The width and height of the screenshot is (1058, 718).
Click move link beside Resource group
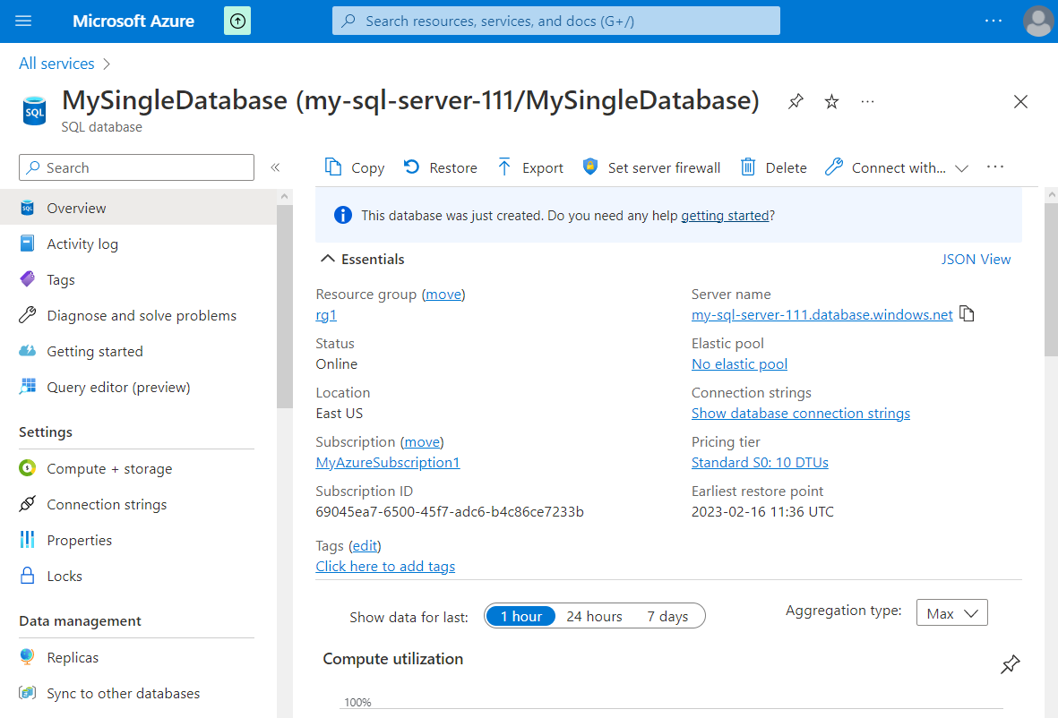[443, 295]
